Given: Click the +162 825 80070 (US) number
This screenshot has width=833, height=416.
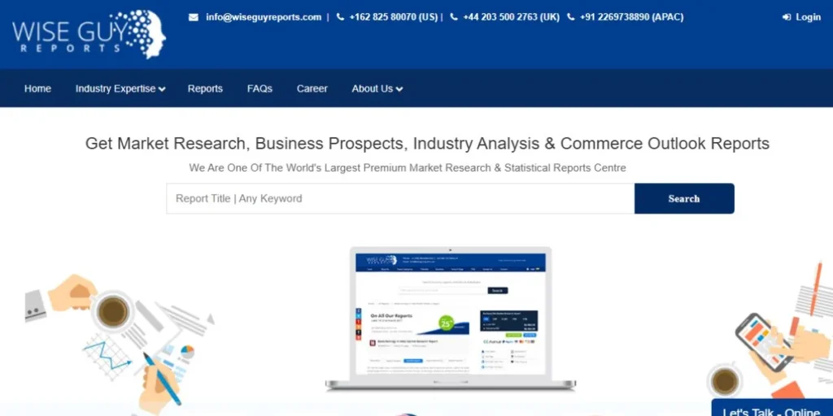Looking at the screenshot, I should pos(394,17).
